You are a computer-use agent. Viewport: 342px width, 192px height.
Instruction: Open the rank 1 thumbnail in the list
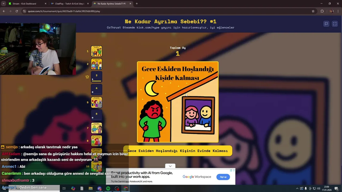96,51
